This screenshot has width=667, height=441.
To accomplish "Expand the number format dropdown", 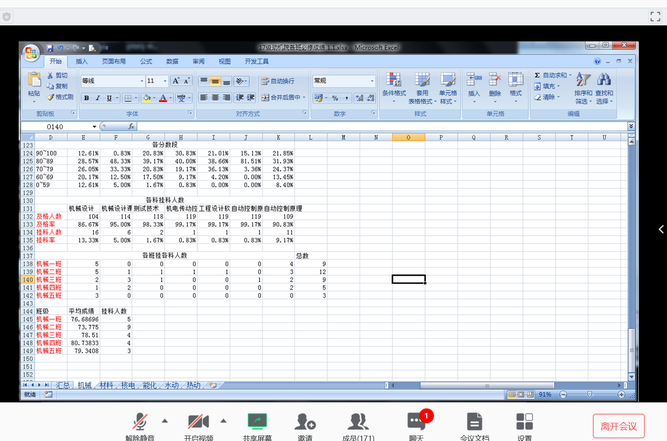I will tap(372, 81).
